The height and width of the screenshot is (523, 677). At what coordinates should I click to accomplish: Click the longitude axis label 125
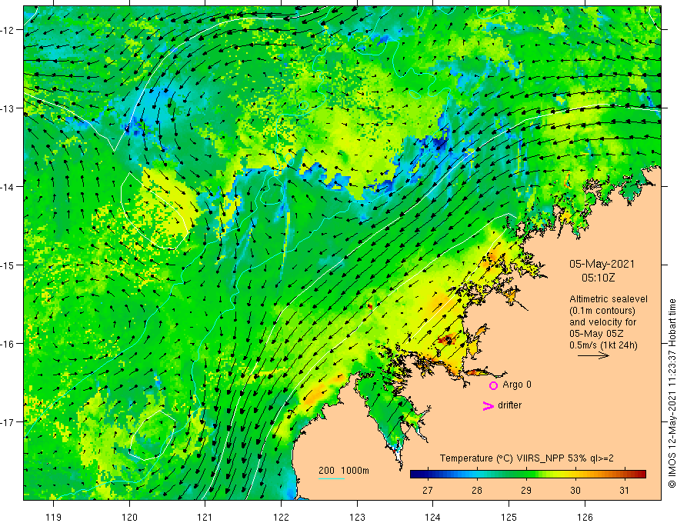[509, 517]
